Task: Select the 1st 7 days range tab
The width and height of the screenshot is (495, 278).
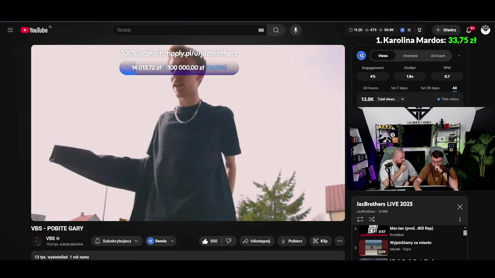Action: [399, 88]
